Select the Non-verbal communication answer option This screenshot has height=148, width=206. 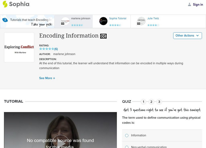click(x=162, y=145)
